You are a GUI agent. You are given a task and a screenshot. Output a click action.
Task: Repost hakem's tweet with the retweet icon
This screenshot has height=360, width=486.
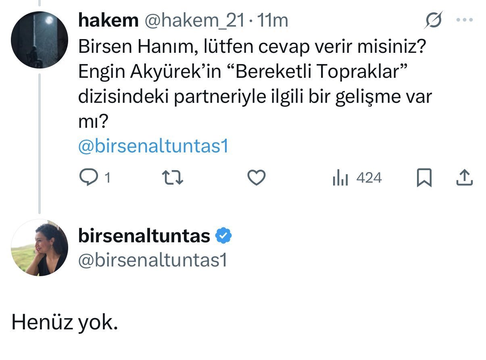click(x=173, y=178)
